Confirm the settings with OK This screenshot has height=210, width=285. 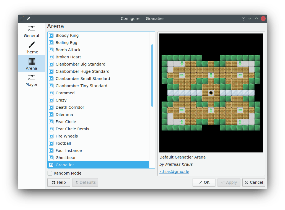click(x=204, y=182)
